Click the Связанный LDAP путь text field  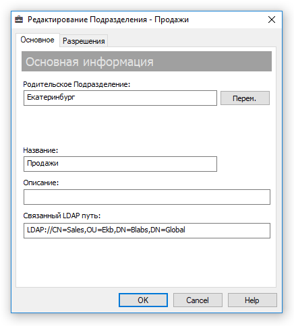point(147,230)
